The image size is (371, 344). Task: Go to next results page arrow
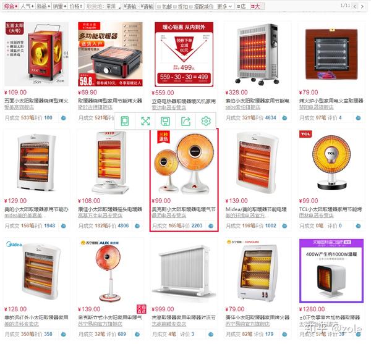tap(362, 7)
